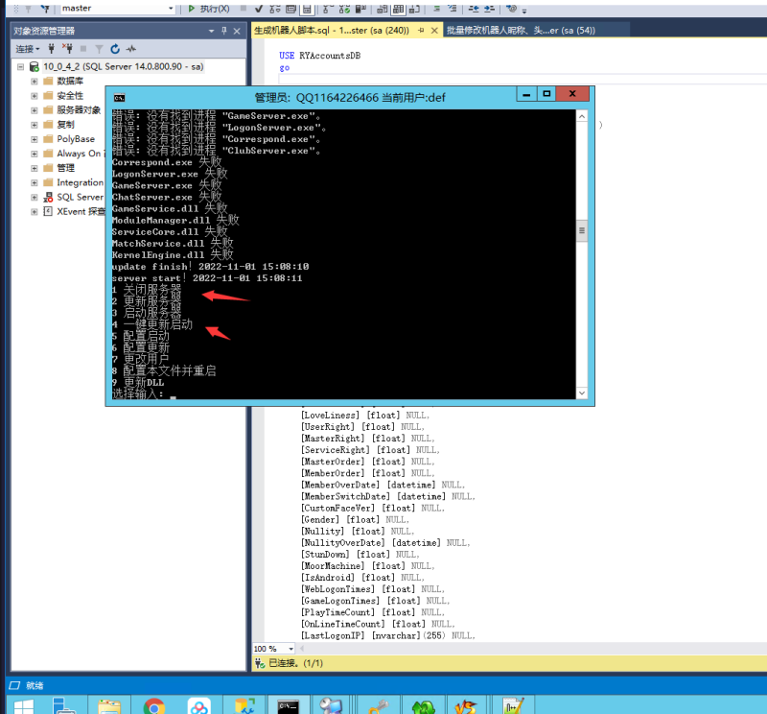Pin the Object Explorer panel
This screenshot has width=767, height=714.
pos(224,31)
